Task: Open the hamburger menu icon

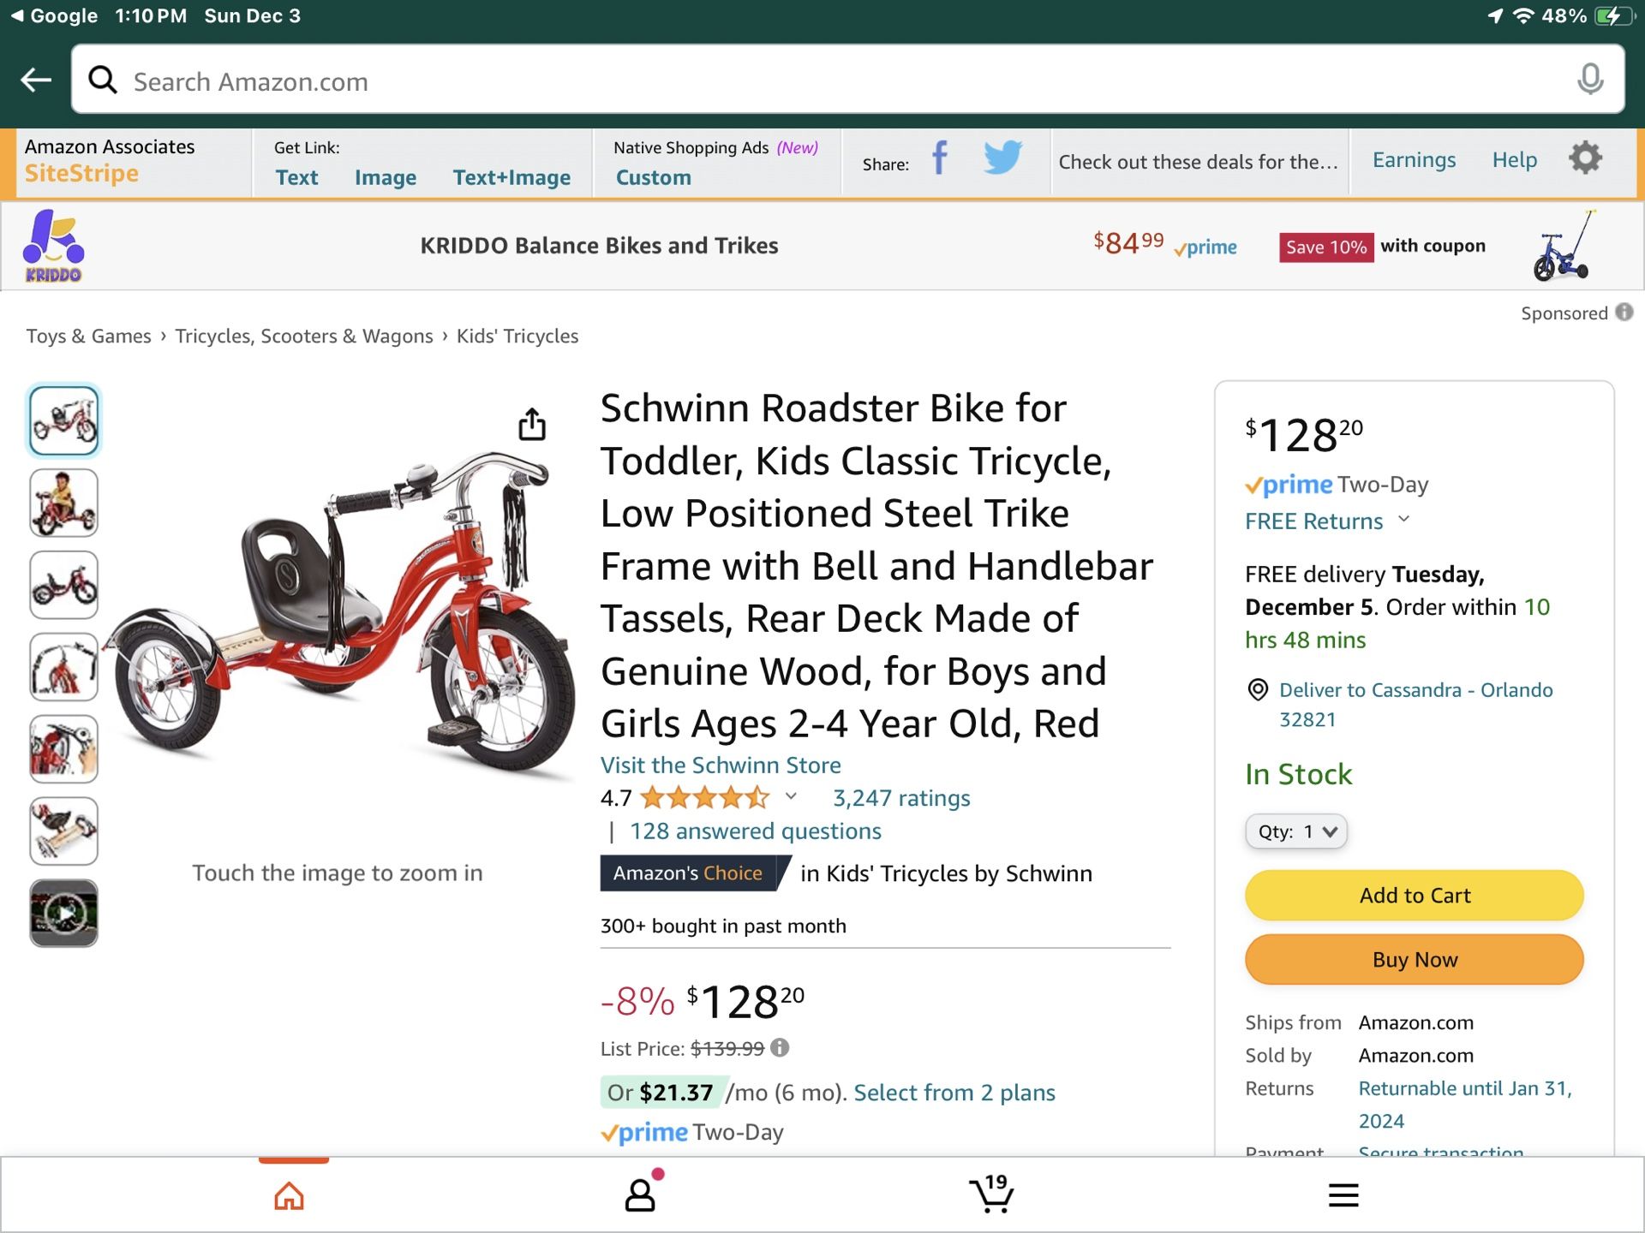Action: point(1343,1194)
